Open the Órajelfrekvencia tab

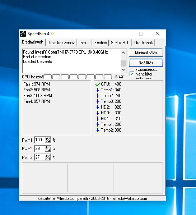click(61, 43)
